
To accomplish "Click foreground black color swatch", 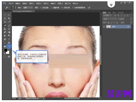I will 6,50.
